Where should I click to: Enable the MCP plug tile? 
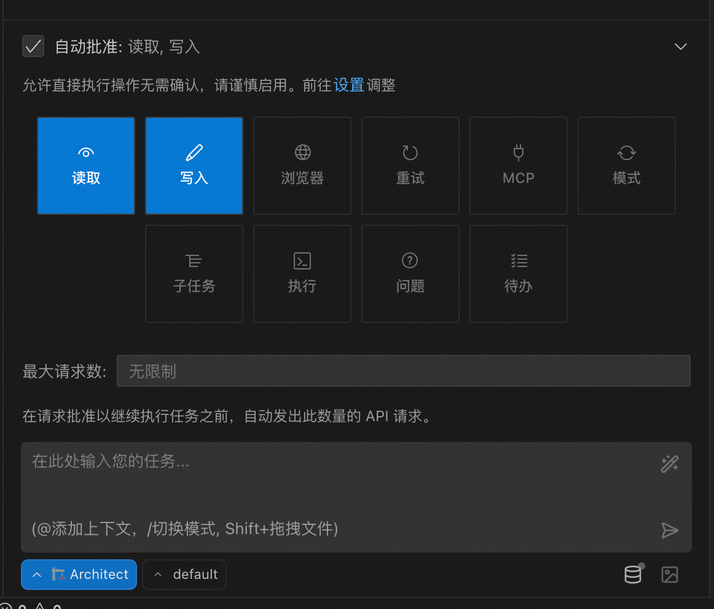519,166
